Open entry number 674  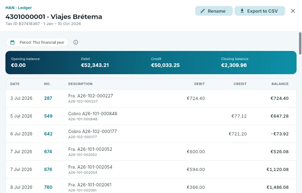[x=48, y=152]
